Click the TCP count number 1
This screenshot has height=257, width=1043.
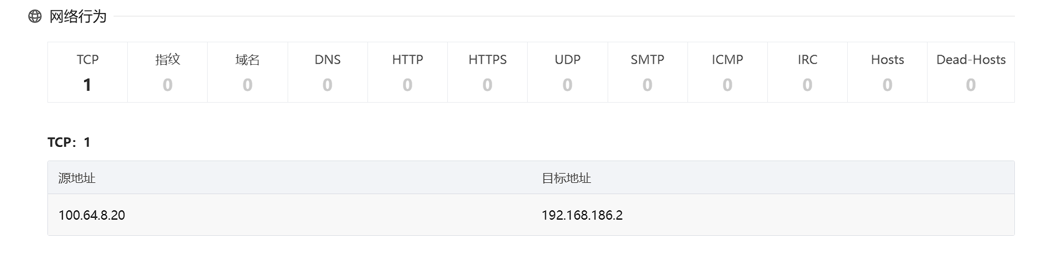(87, 85)
